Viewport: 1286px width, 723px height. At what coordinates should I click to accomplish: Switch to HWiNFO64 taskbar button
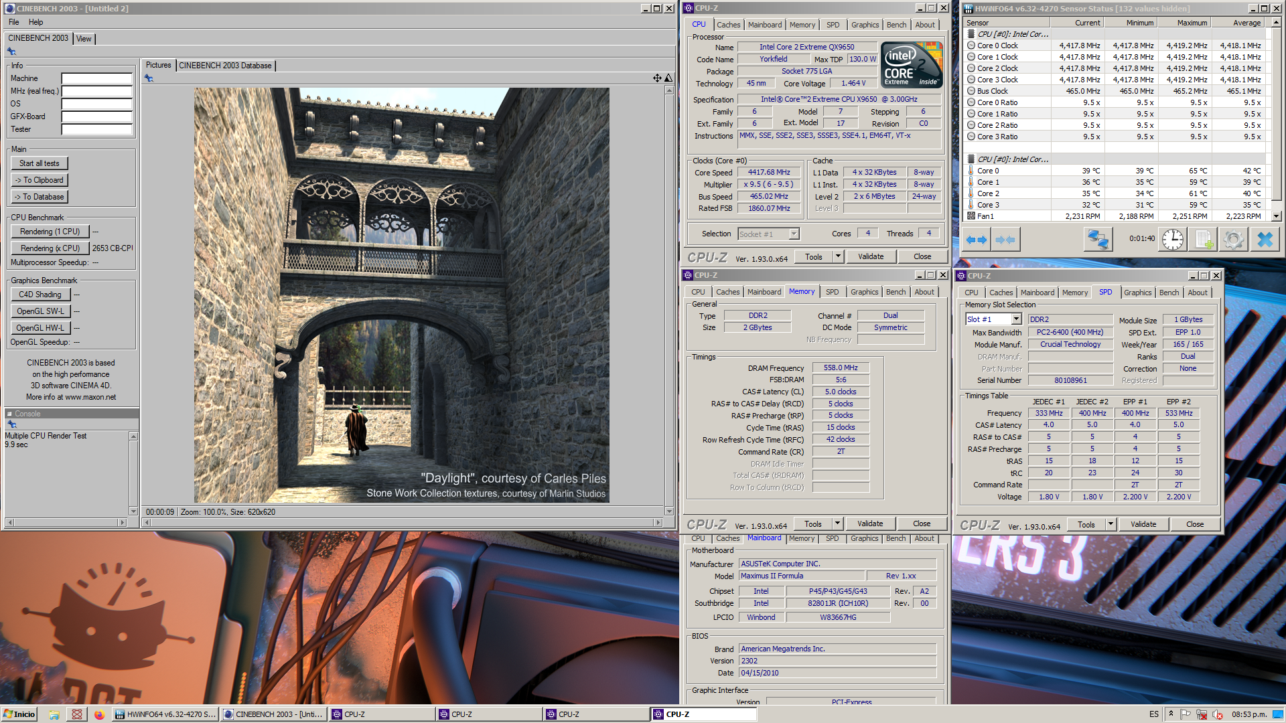tap(165, 714)
